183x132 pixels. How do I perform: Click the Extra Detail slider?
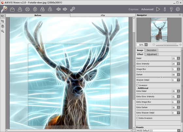click(158, 94)
